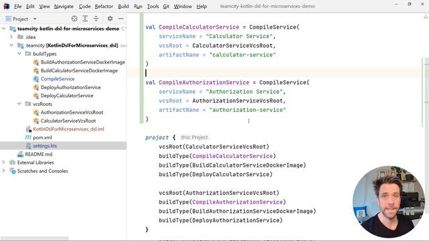Open the Run menu
429x241 pixels.
138,6
